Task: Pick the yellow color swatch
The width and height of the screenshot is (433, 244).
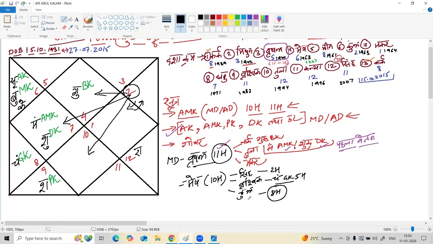Action: tap(231, 17)
